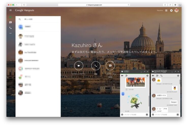Open emoji picker in tomoyuki takahashi chat

click(153, 115)
